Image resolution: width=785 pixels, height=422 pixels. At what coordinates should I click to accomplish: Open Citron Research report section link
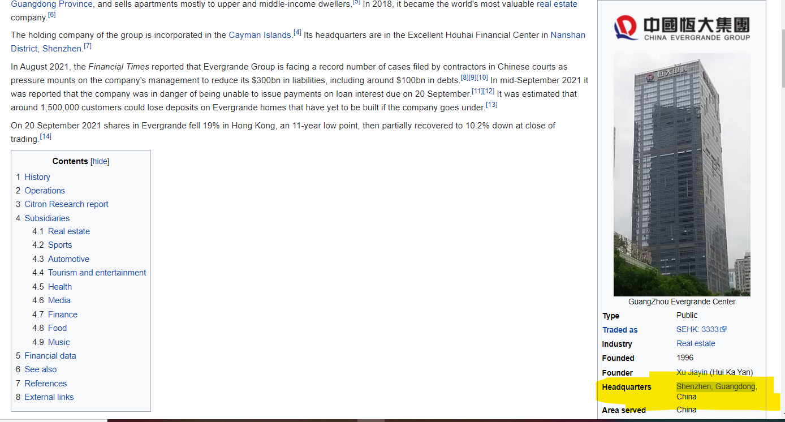(66, 204)
